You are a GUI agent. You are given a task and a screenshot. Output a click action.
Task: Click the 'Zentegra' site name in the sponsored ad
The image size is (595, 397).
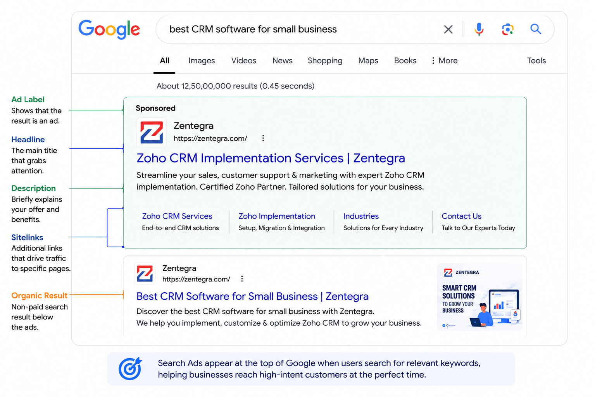tap(193, 126)
